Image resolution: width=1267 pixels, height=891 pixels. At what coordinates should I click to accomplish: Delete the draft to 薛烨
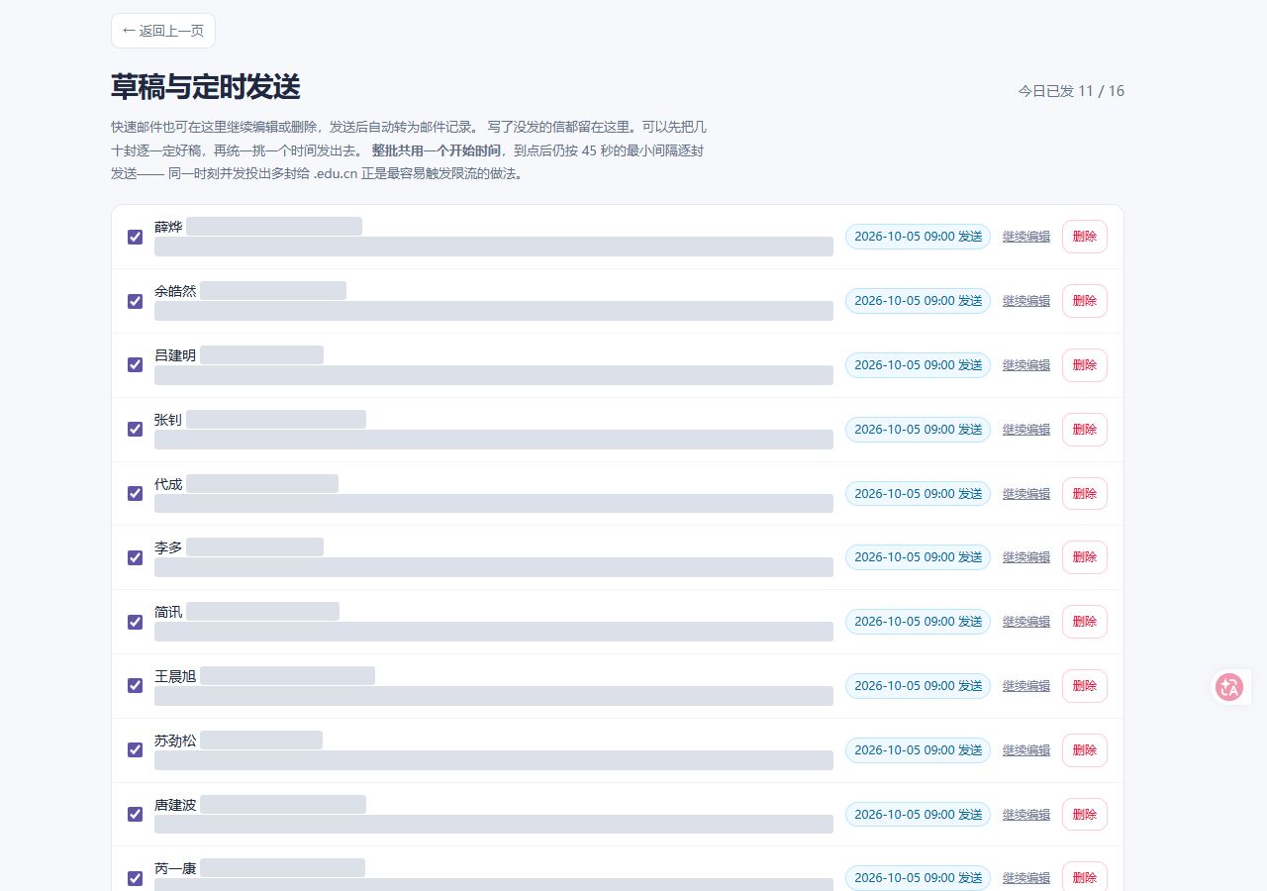[x=1085, y=237]
